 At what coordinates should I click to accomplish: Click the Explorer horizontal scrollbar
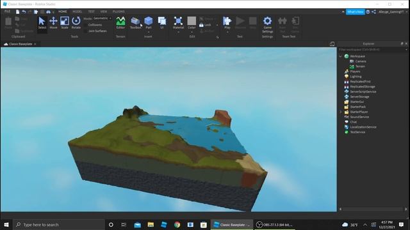point(373,209)
